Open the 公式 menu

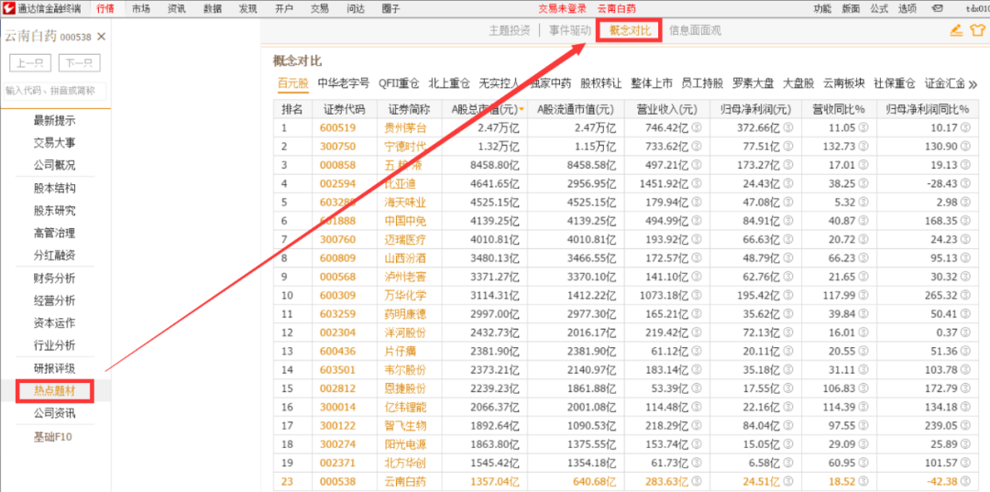[x=879, y=9]
